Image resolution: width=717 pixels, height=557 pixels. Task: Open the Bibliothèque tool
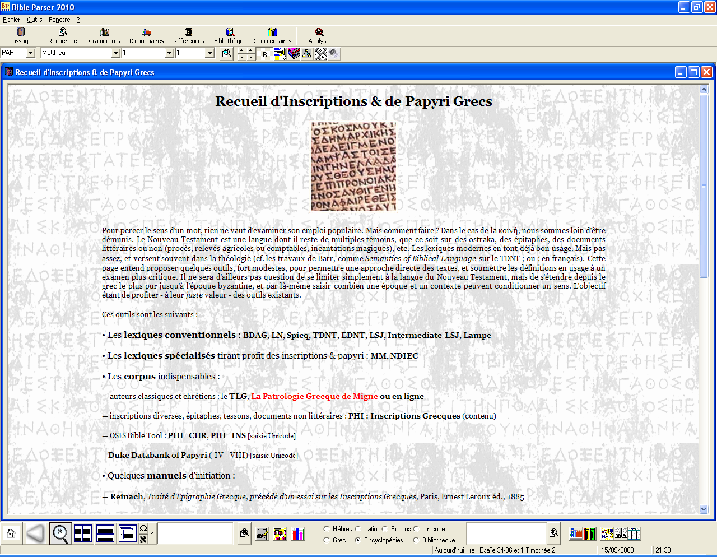230,36
